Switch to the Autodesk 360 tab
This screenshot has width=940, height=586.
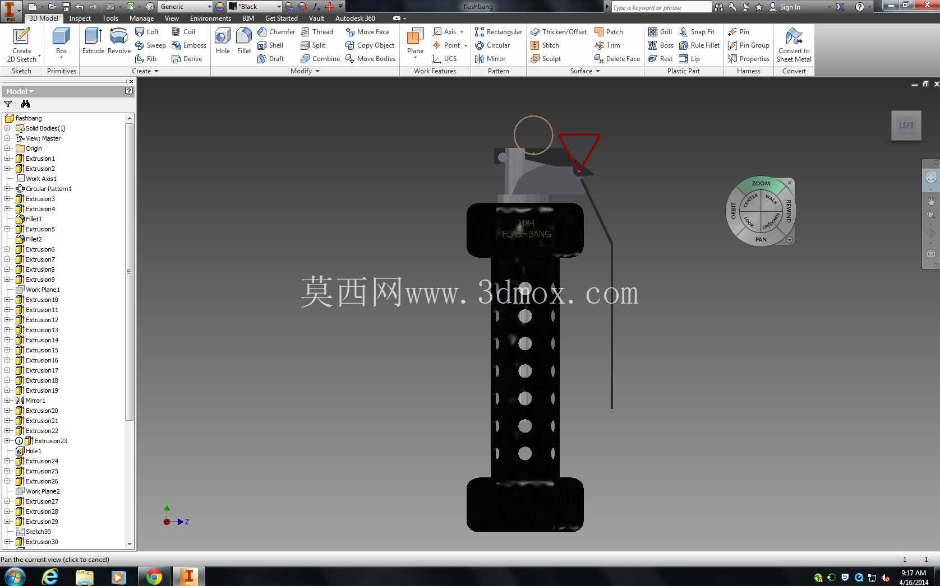355,18
